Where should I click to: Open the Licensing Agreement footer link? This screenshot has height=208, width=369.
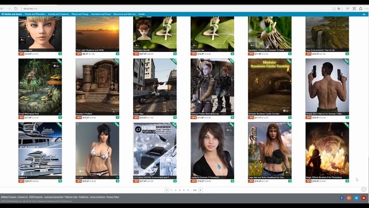pos(54,197)
